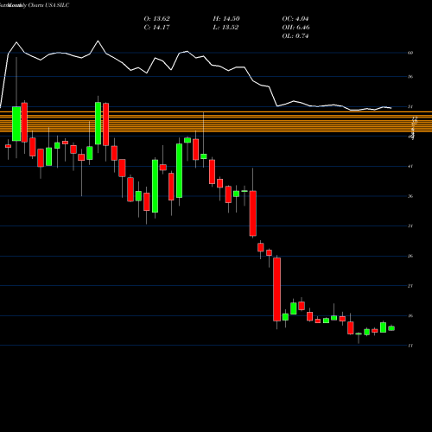The image size is (432, 432).
Task: Click the close value "C: 14.17"
Action: tap(156, 28)
